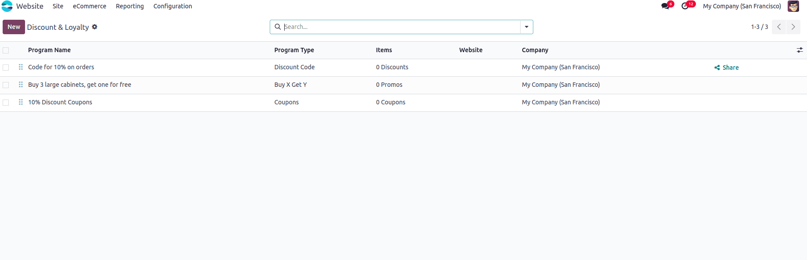The height and width of the screenshot is (260, 807).
Task: Check the box for 10% Discount Coupons
Action: pos(6,103)
